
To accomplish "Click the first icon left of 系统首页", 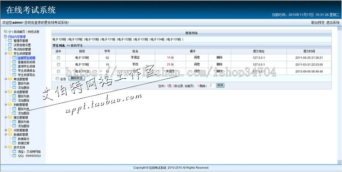I will point(5,31).
